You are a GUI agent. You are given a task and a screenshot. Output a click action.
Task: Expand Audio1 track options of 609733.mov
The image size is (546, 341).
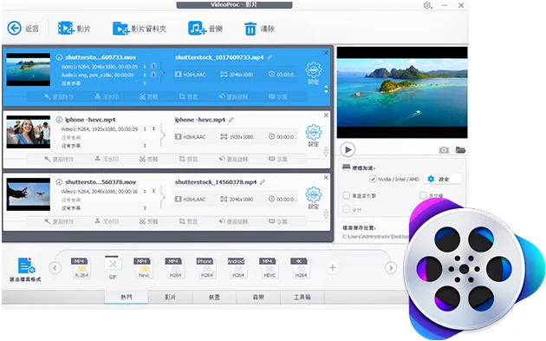[x=145, y=75]
